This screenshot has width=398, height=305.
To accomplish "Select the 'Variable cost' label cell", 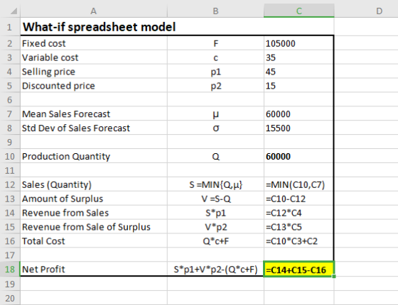I will (x=94, y=57).
